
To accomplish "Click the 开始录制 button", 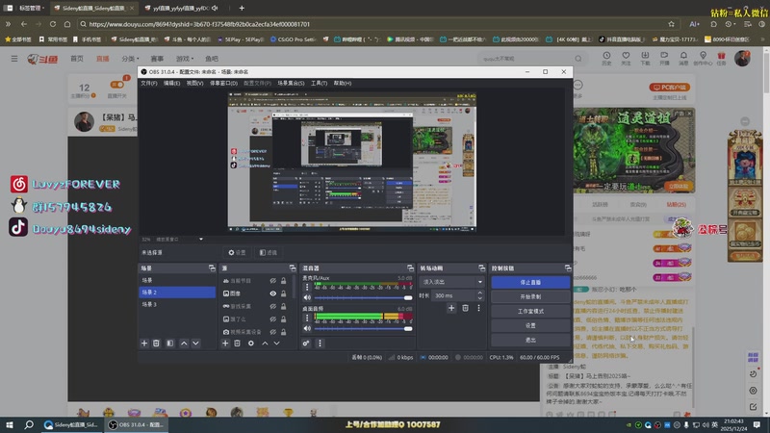I will coord(530,297).
